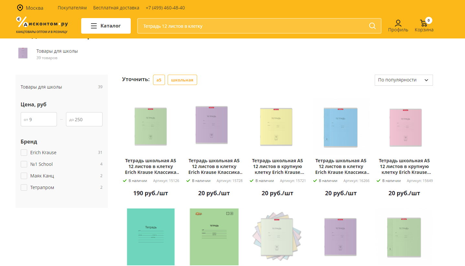Click the search magnifier icon
The image size is (465, 266).
tap(372, 26)
